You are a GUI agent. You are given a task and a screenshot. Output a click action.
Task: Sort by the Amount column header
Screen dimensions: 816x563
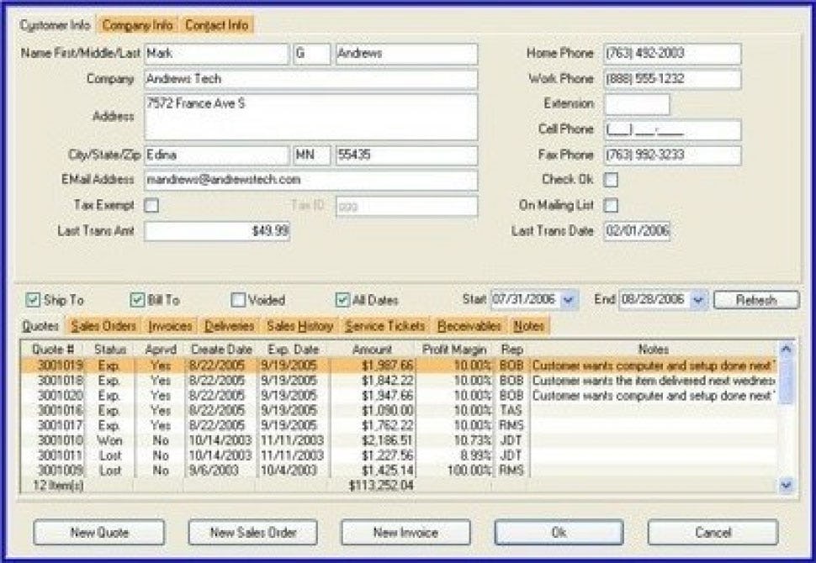click(x=373, y=350)
